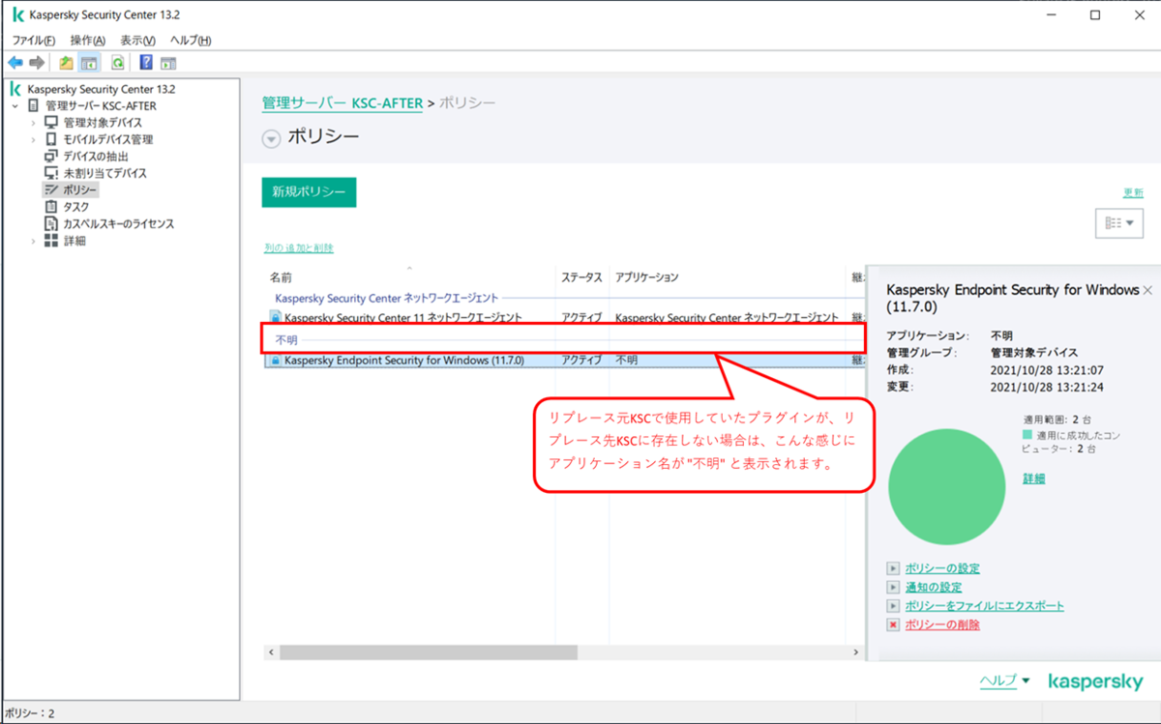Expand the 管理対象デバイス tree branch

coord(34,123)
